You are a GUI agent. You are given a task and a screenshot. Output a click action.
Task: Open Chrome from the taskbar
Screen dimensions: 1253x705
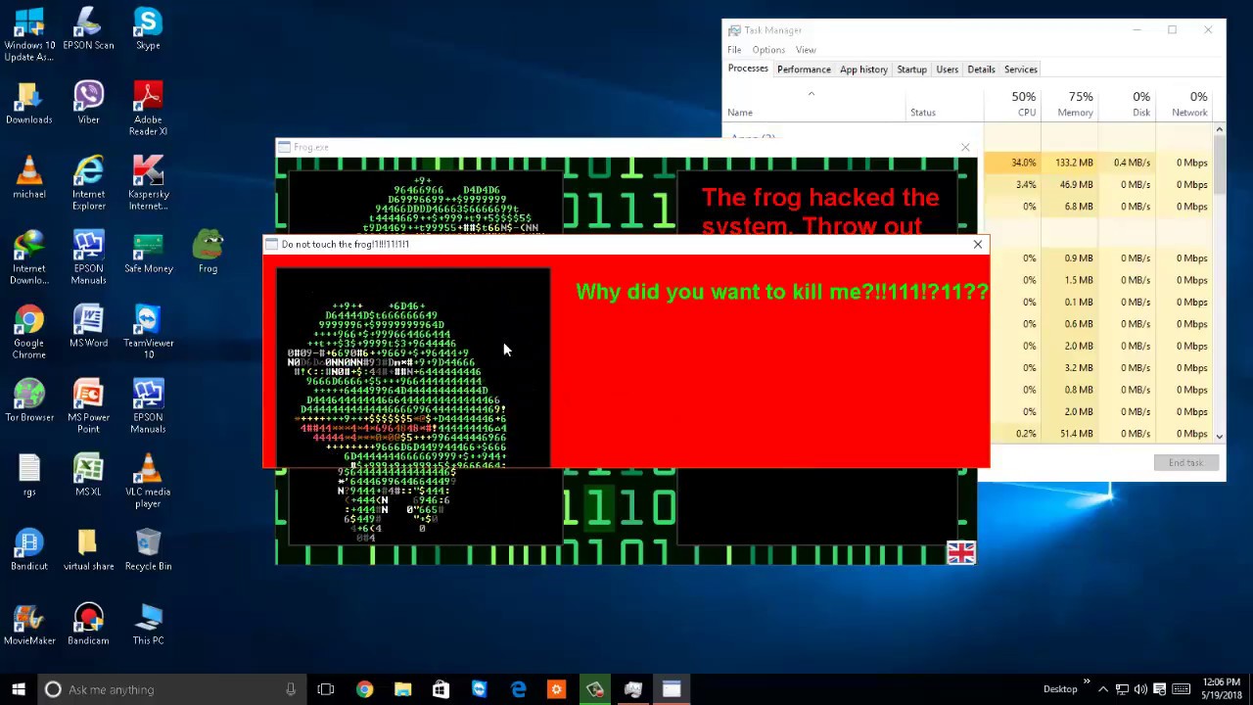click(x=364, y=689)
